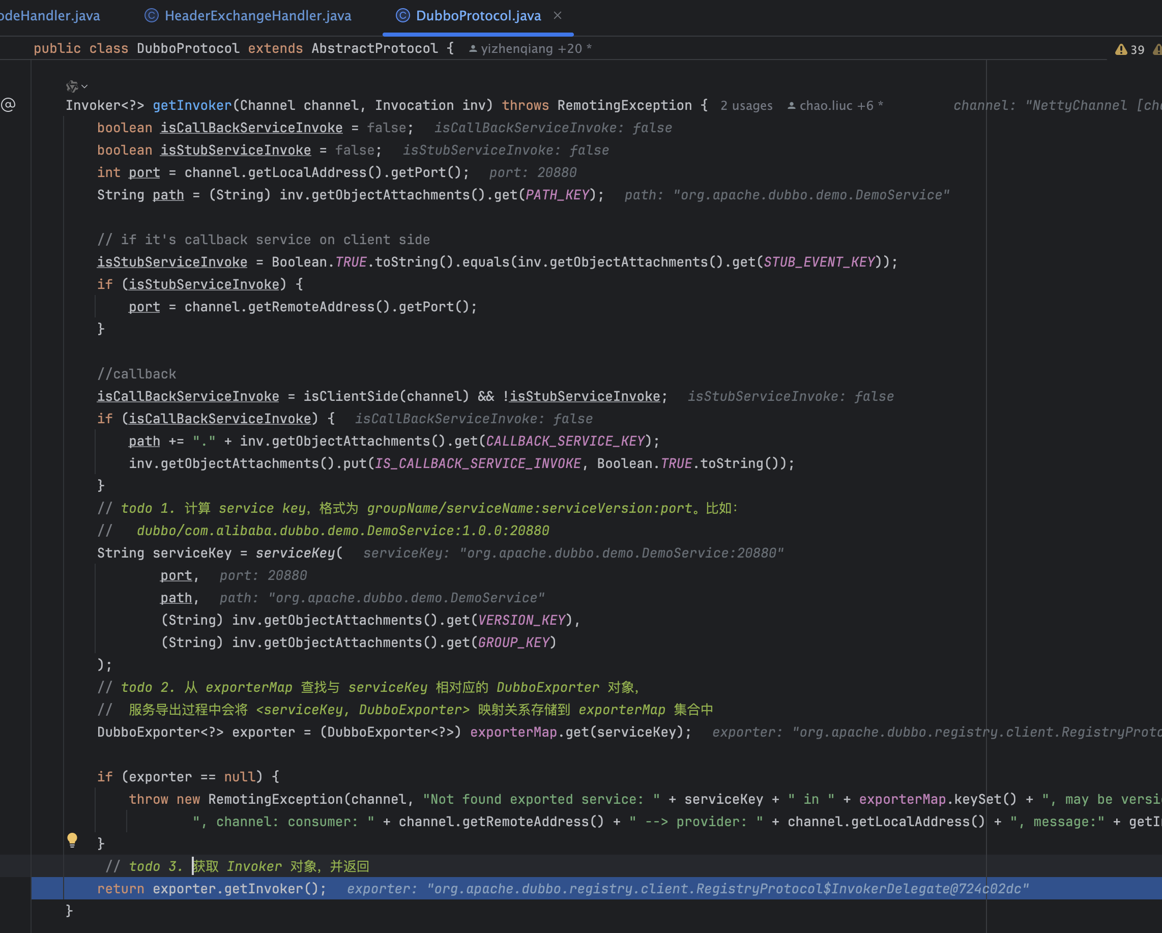
Task: Click the IS_CALLBACK_SERVICE_INVOKE constant
Action: pos(478,463)
